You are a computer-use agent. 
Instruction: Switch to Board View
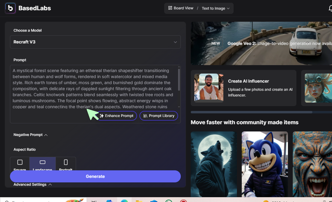point(181,8)
